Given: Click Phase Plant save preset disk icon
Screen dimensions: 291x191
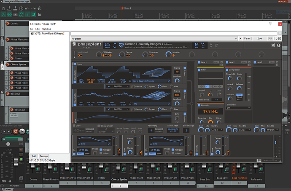Looking at the screenshot, I should point(197,45).
